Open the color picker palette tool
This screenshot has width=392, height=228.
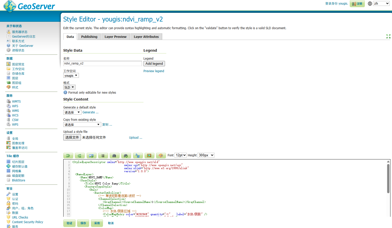tap(161, 156)
